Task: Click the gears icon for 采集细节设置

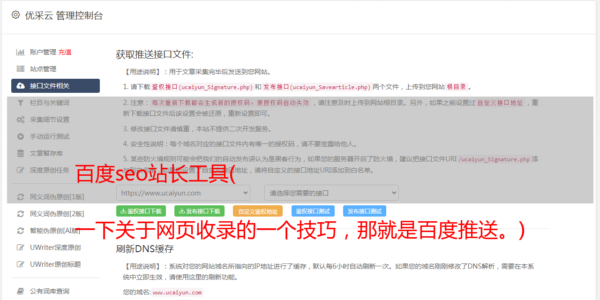Action: 21,120
